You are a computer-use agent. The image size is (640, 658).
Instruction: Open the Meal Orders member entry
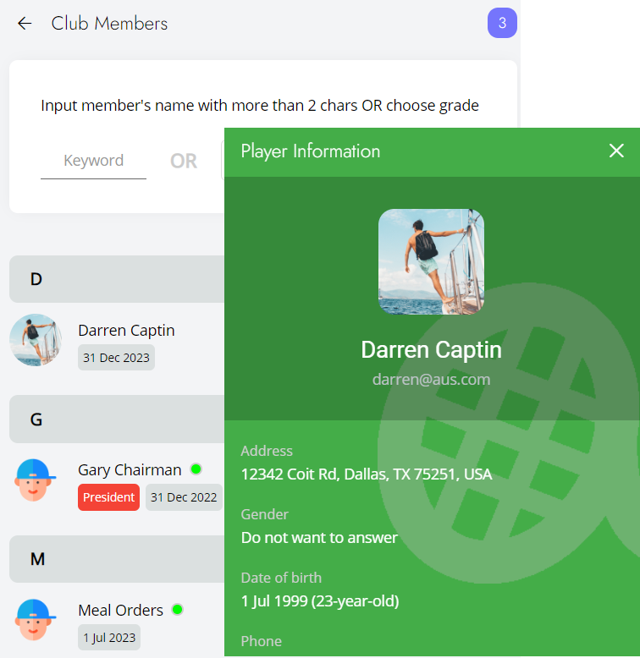[120, 610]
